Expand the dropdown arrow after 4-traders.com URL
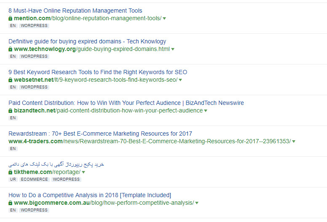Viewport: 327px width, 222px height. (x=294, y=142)
